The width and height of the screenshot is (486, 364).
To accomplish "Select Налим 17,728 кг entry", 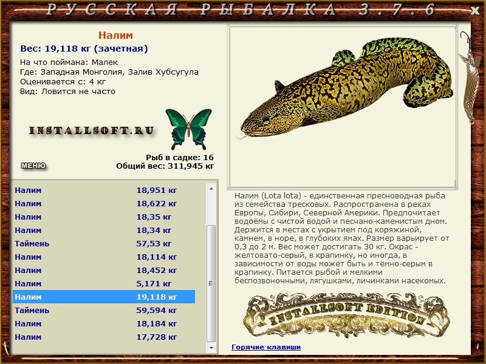I will [104, 337].
